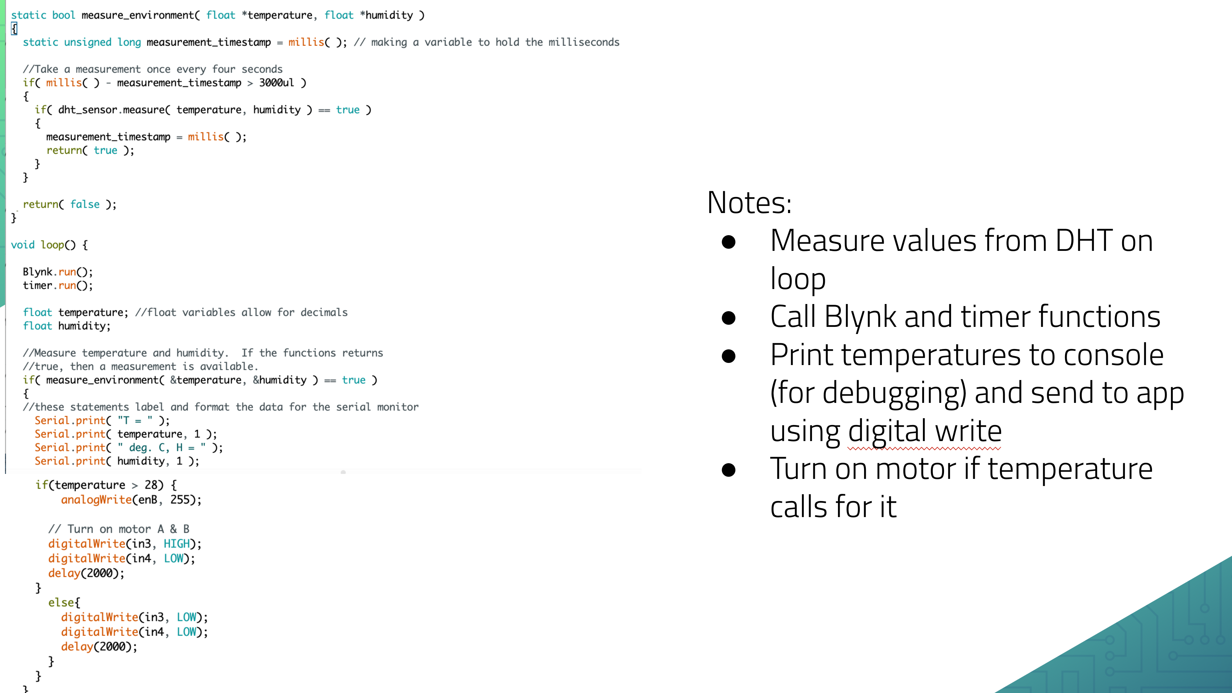The width and height of the screenshot is (1232, 693).
Task: Click the timer.run() statement
Action: pyautogui.click(x=57, y=285)
